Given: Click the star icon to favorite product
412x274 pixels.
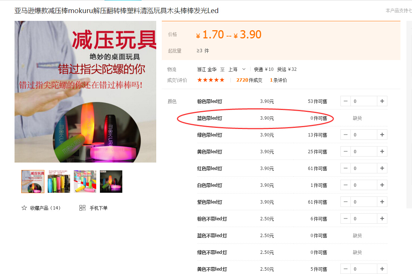Looking at the screenshot, I should pyautogui.click(x=24, y=208).
